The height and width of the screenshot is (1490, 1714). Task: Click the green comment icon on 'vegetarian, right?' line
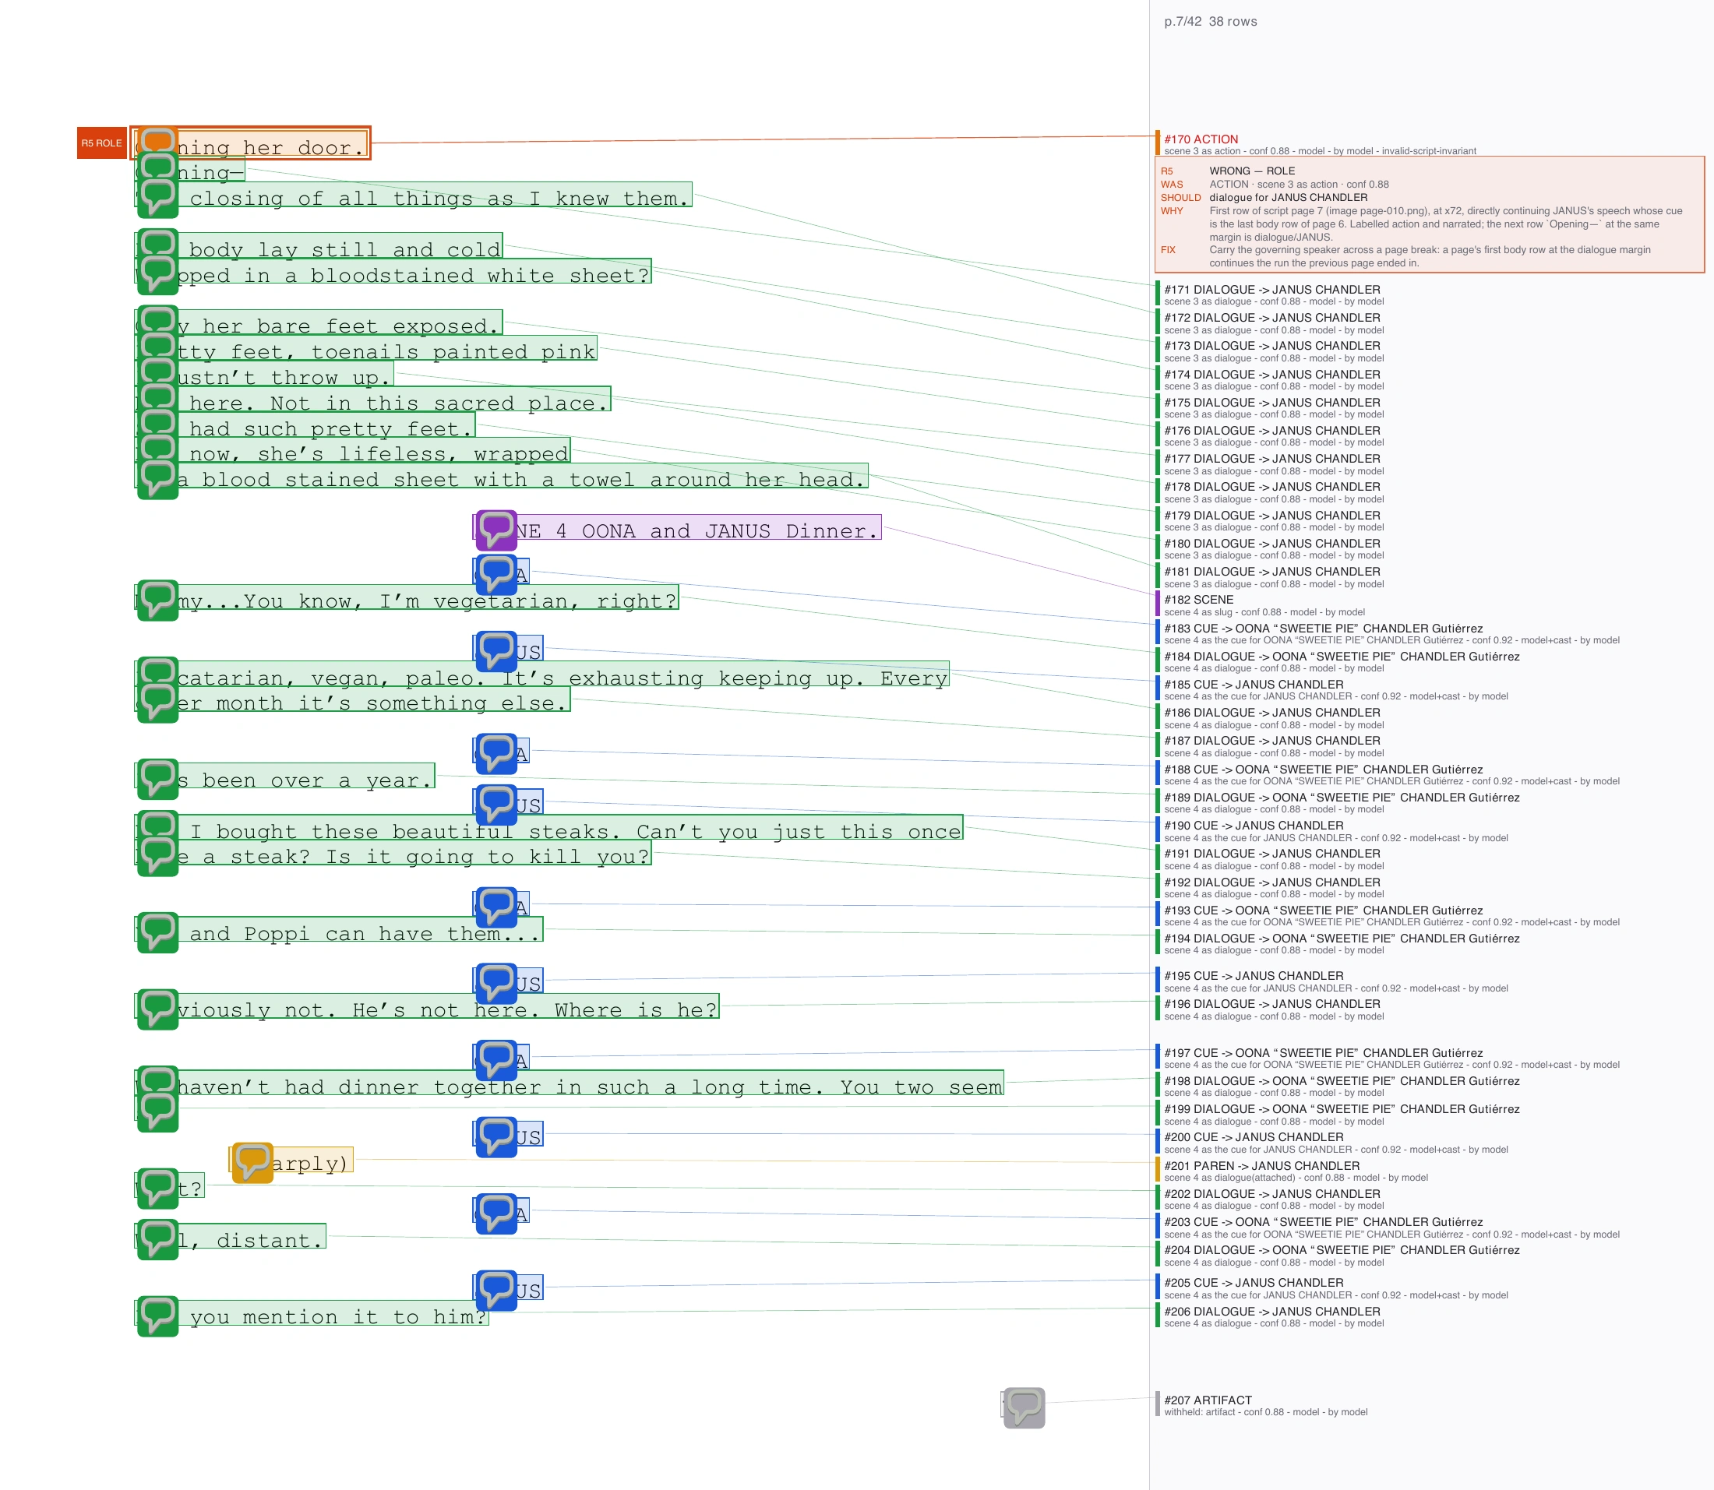point(157,601)
